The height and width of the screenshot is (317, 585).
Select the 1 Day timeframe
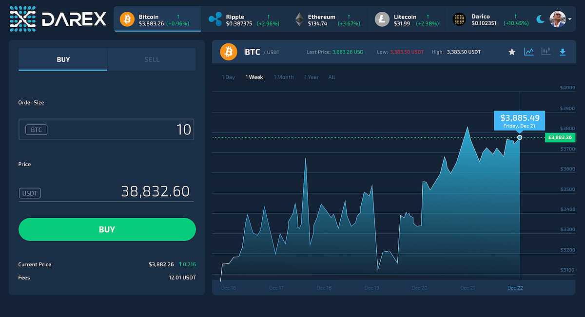click(x=228, y=77)
